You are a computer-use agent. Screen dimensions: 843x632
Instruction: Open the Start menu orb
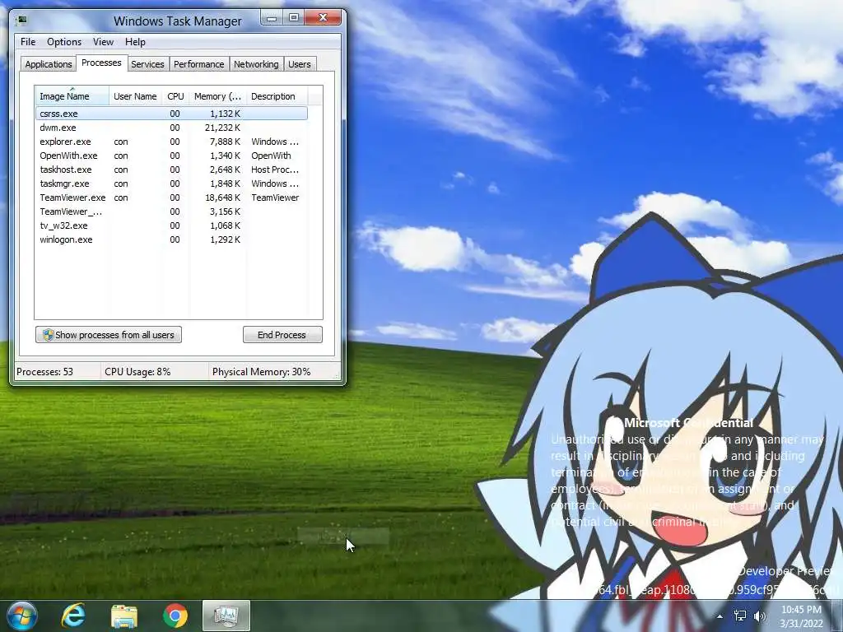click(x=21, y=616)
